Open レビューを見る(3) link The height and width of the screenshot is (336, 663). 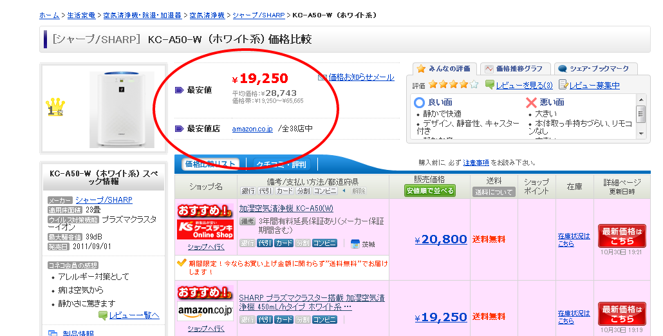coord(525,86)
